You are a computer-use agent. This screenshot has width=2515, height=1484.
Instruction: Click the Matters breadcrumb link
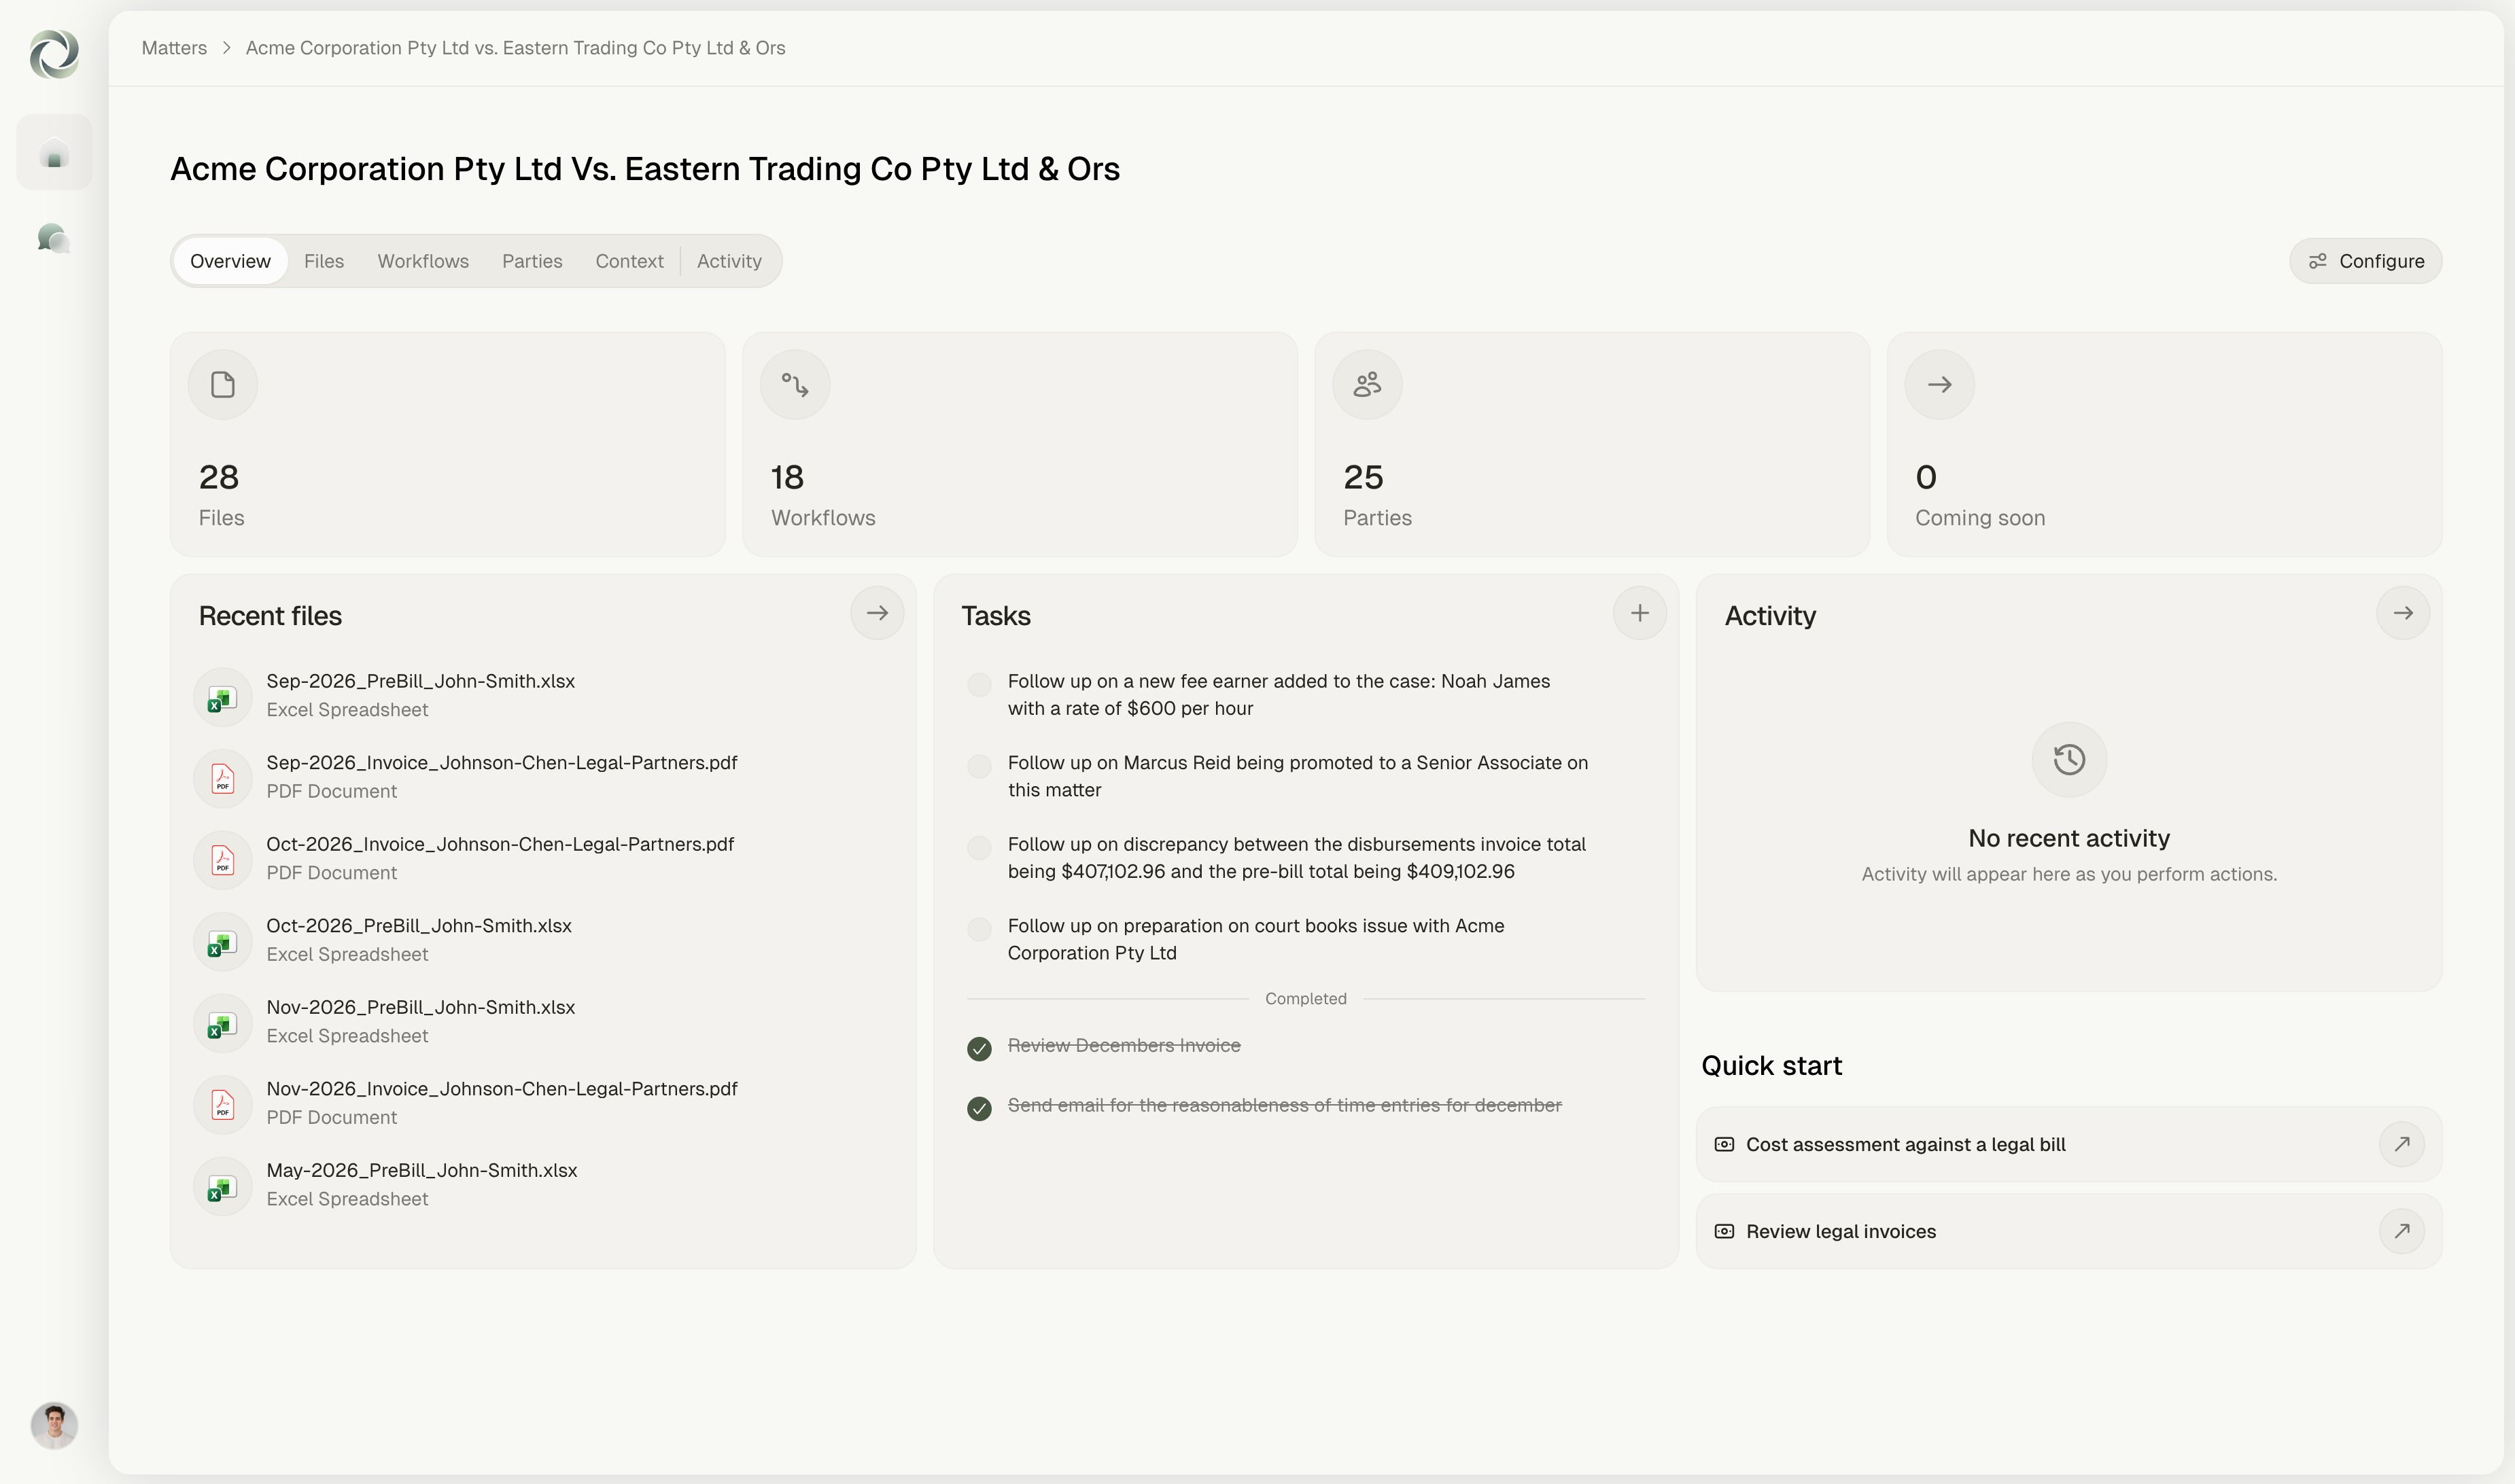click(x=174, y=48)
